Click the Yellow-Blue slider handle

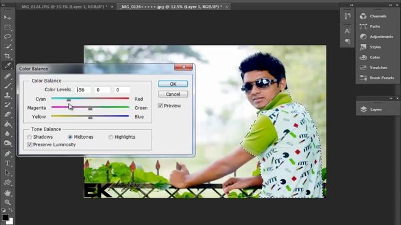coord(90,117)
